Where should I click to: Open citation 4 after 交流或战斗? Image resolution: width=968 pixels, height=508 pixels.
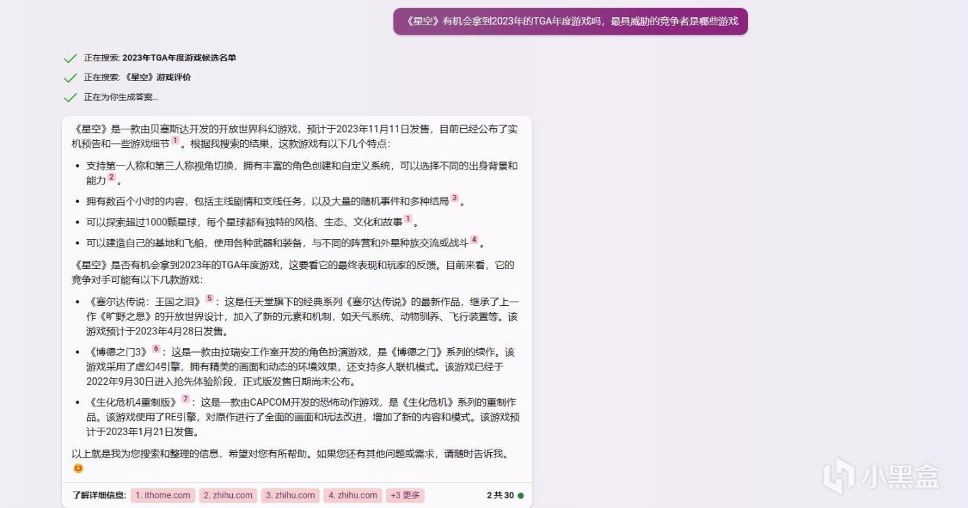tap(474, 240)
